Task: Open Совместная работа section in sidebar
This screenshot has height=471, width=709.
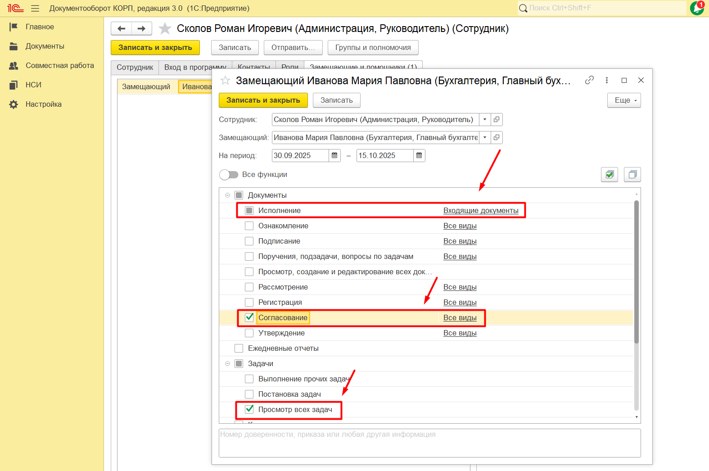Action: pos(60,66)
